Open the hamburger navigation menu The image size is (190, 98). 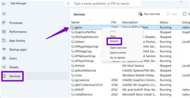click(4, 14)
